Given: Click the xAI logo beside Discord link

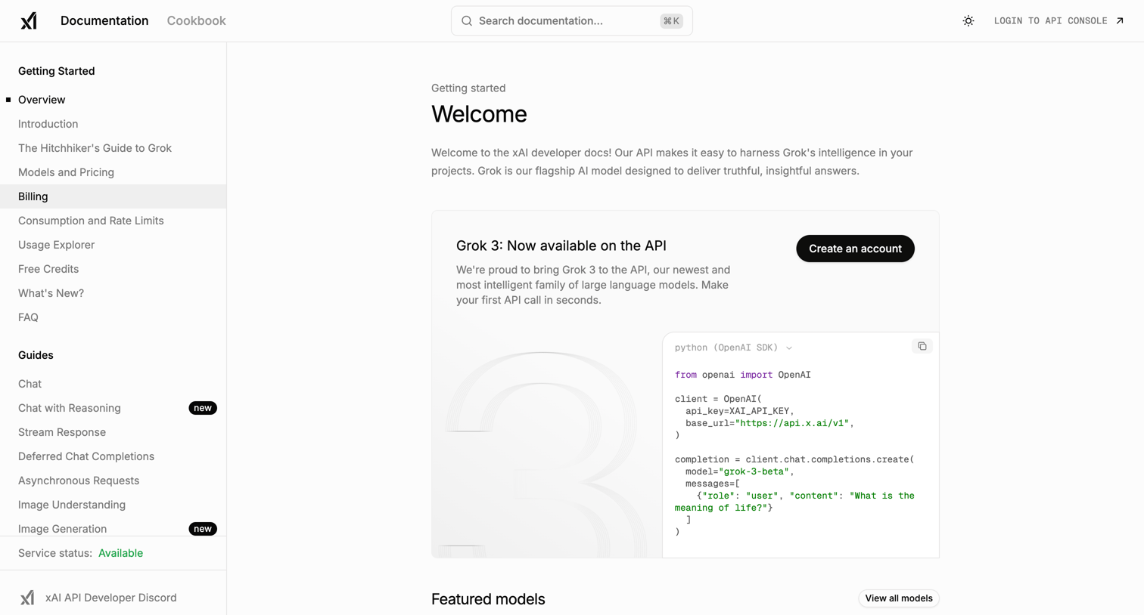Looking at the screenshot, I should tap(27, 598).
